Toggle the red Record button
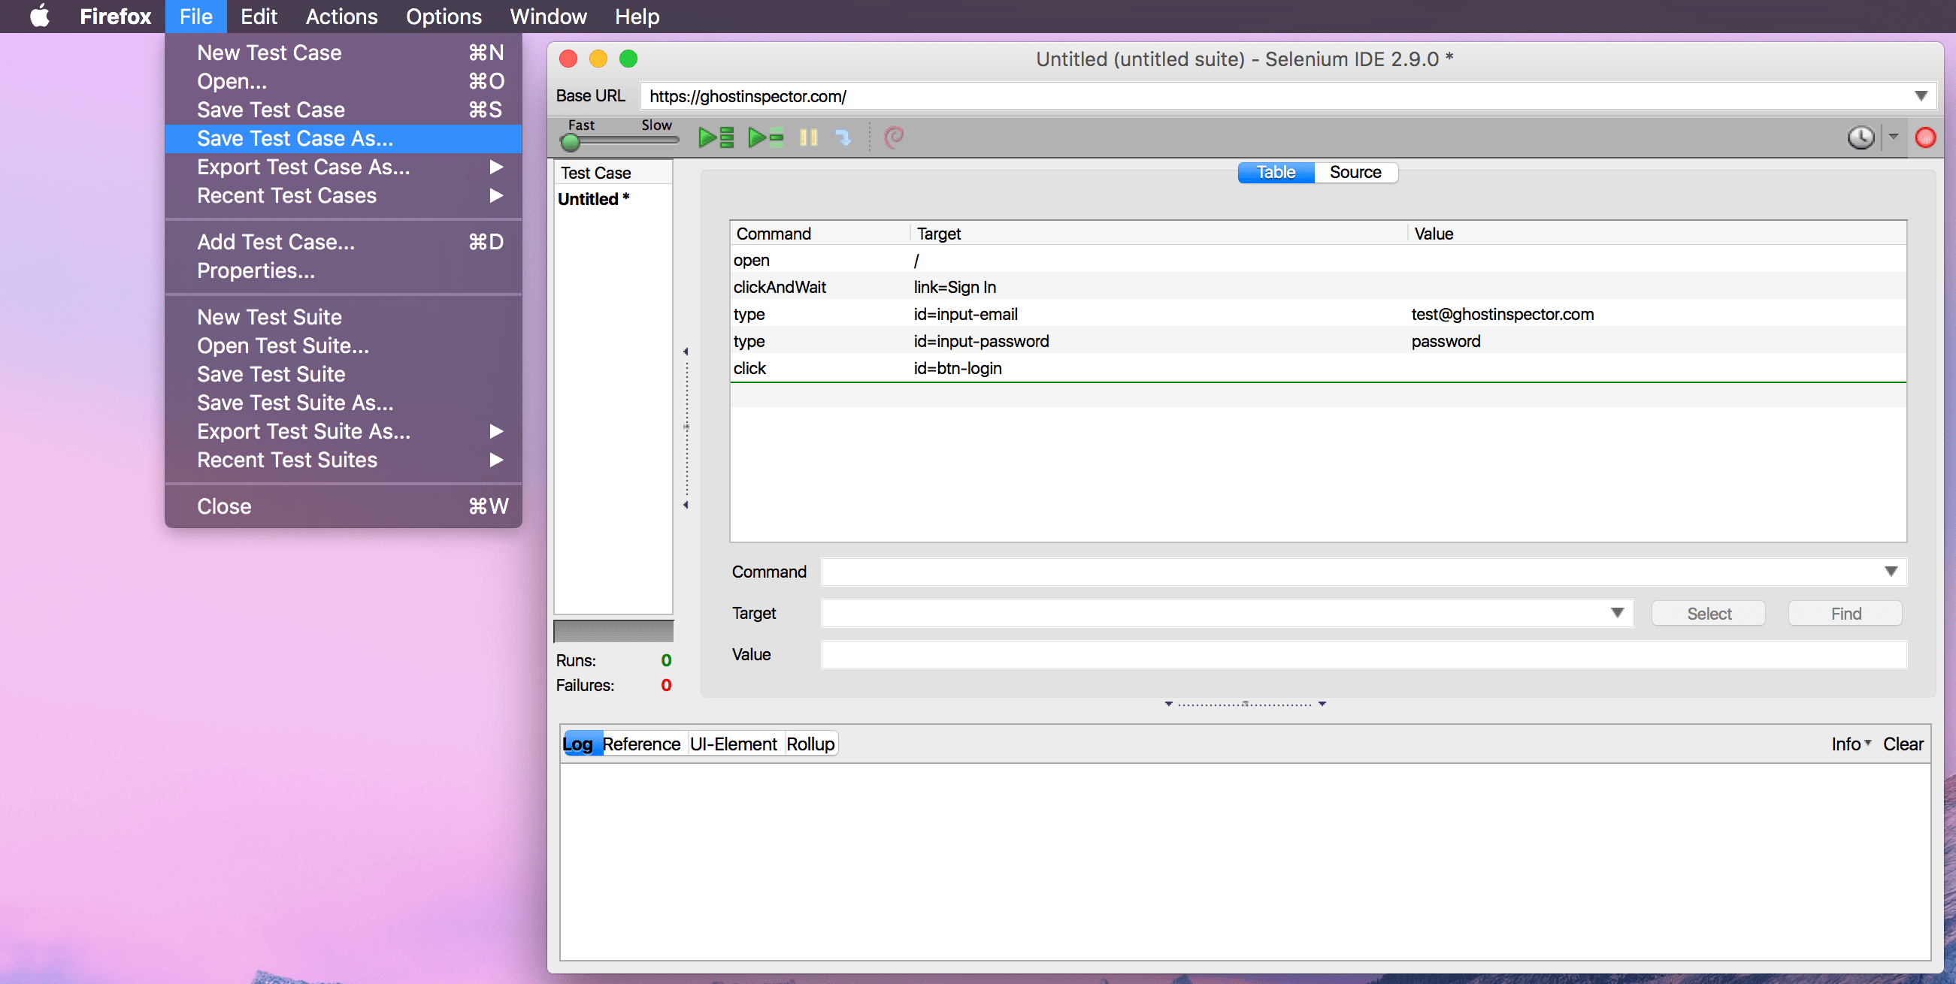 pyautogui.click(x=1925, y=137)
